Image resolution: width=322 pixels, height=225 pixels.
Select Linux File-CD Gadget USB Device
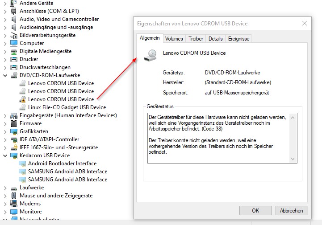[x=67, y=107]
